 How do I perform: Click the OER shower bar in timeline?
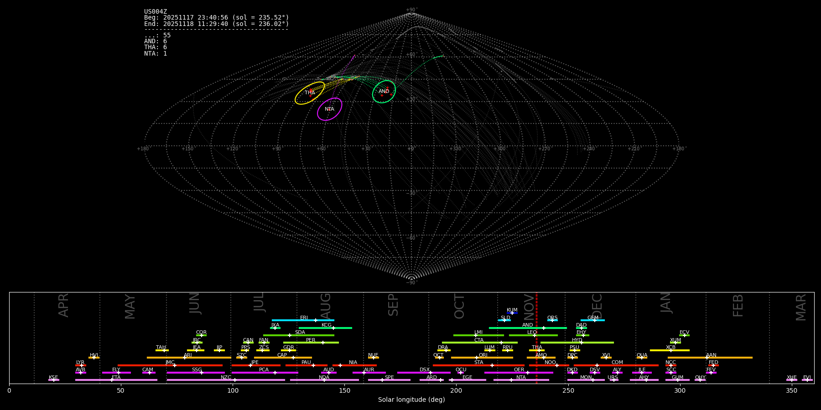tap(519, 373)
